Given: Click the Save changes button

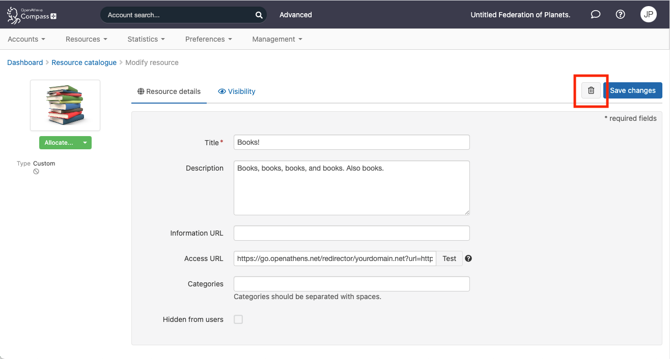Looking at the screenshot, I should (x=632, y=90).
